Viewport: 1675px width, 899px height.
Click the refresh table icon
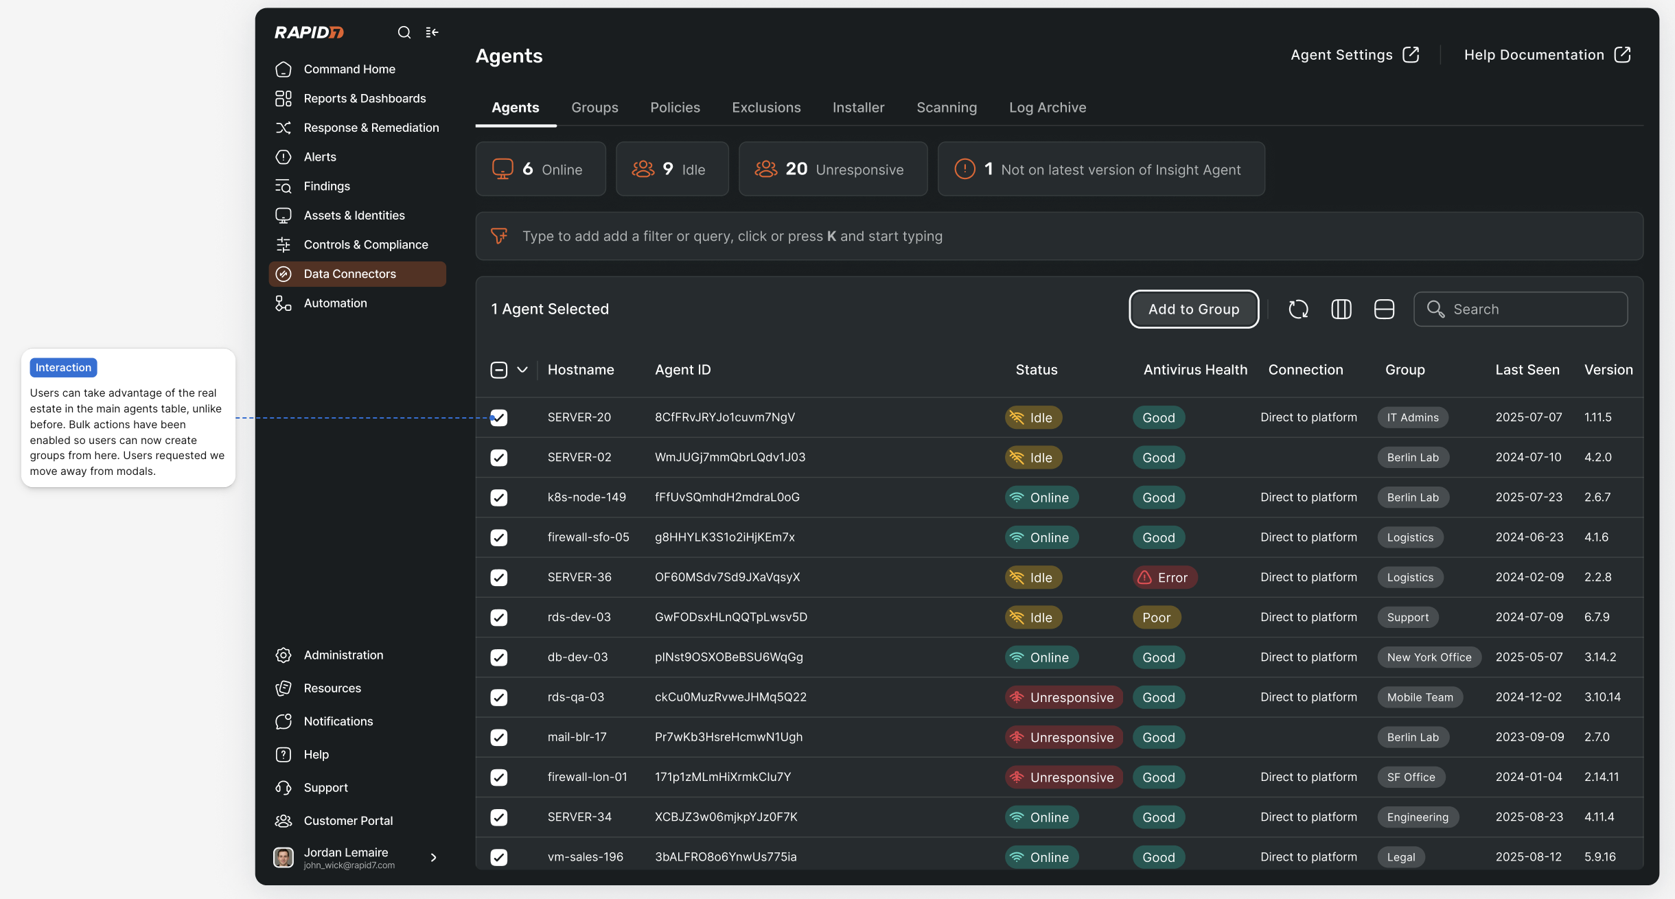(x=1298, y=310)
